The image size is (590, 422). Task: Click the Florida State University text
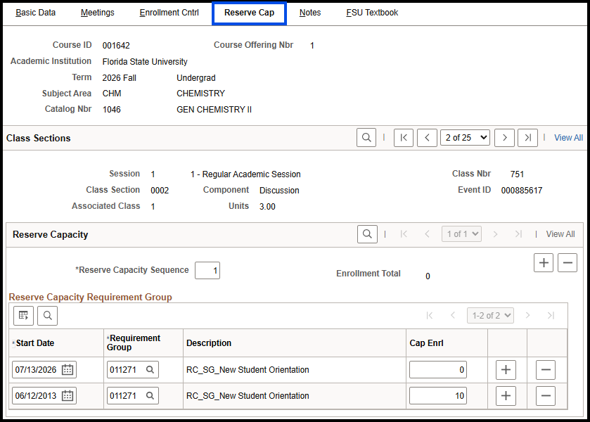[145, 62]
